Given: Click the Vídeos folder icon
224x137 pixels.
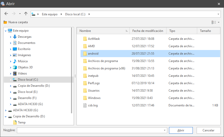Looking at the screenshot, I should click(x=15, y=73).
